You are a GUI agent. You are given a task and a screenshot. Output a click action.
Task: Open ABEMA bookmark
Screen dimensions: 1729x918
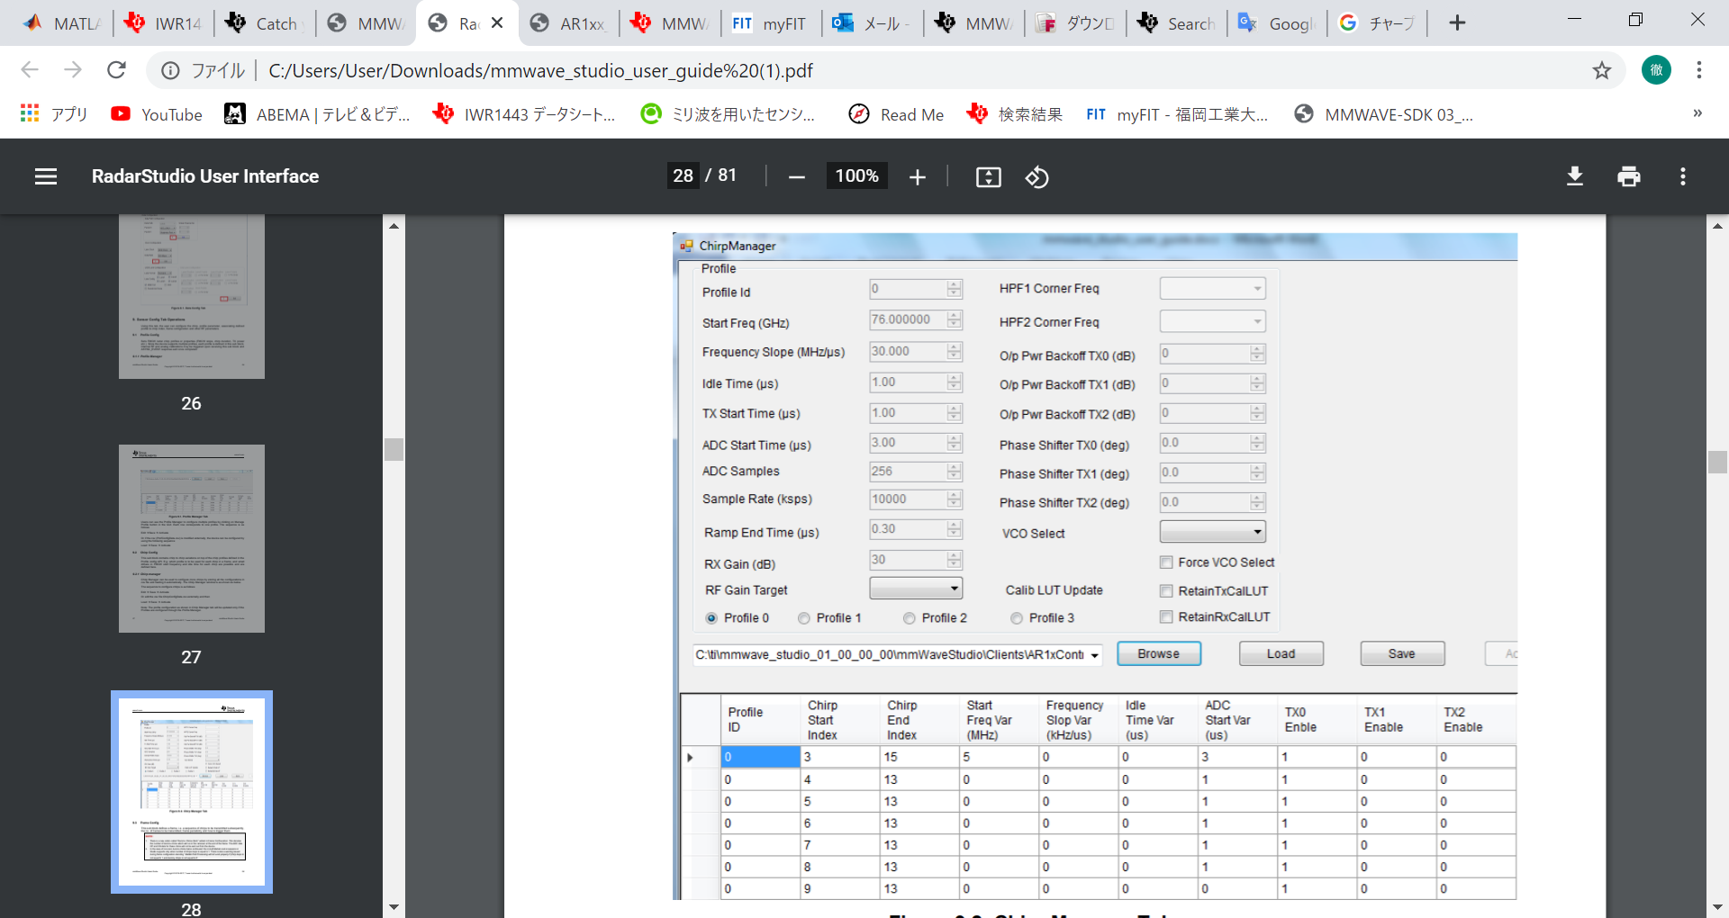(317, 114)
